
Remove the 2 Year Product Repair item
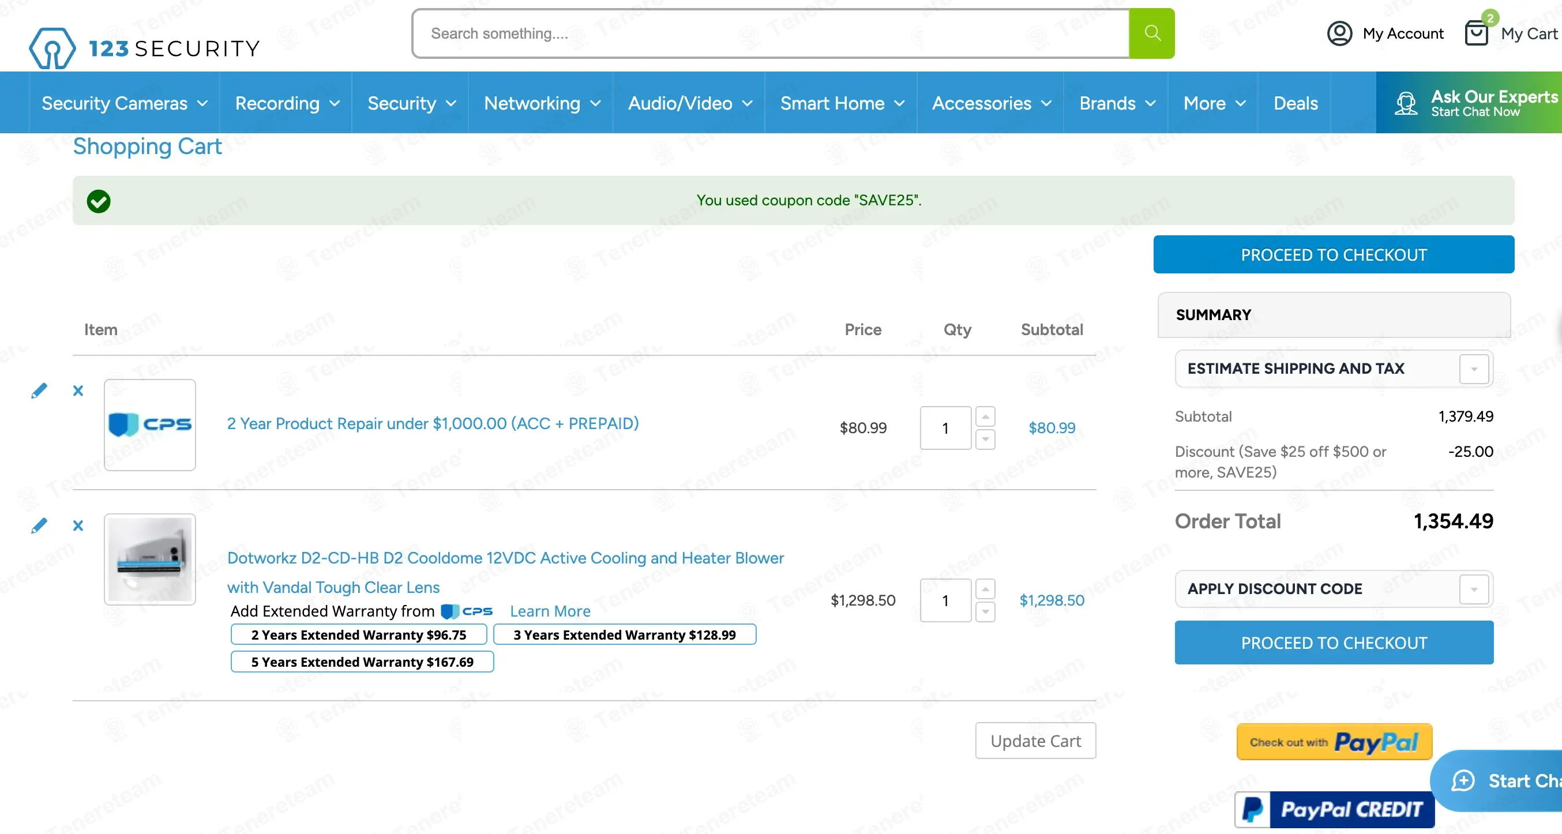pyautogui.click(x=78, y=391)
